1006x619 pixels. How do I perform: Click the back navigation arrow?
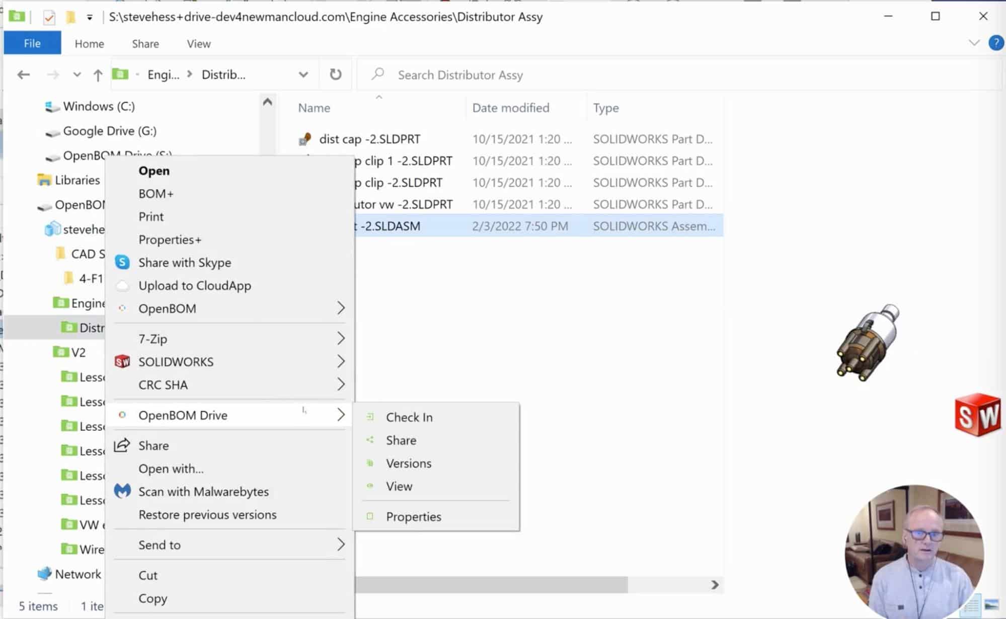click(24, 75)
